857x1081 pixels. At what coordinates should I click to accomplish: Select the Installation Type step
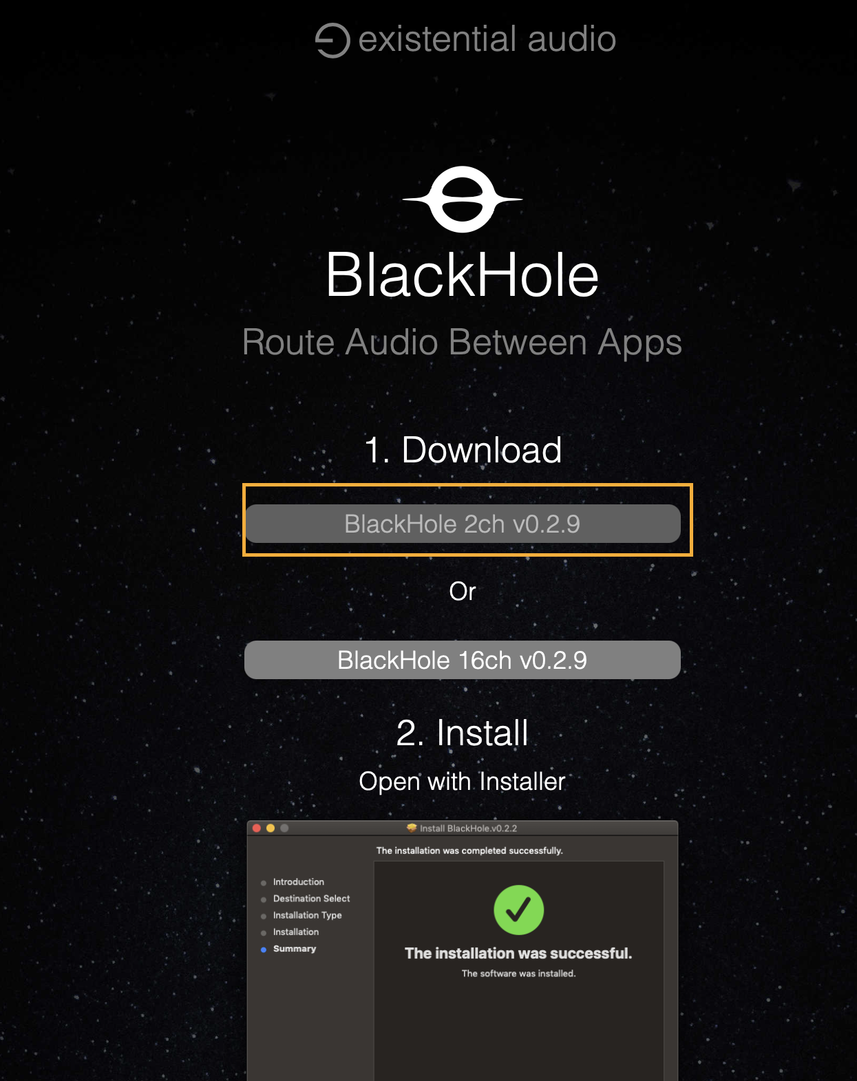click(307, 915)
